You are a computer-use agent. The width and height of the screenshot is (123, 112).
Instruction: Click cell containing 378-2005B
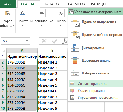click(22, 108)
